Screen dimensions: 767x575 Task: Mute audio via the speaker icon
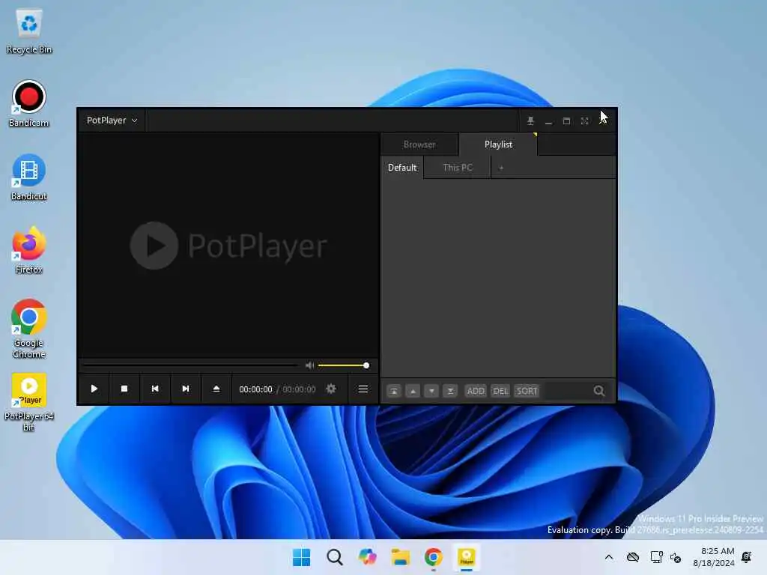point(309,365)
